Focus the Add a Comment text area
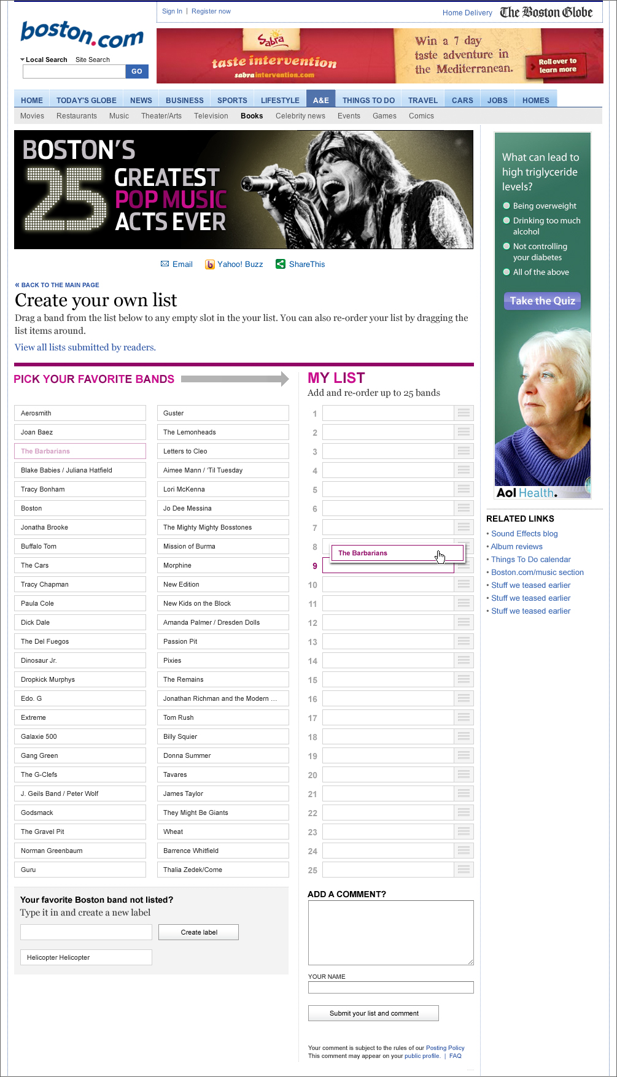The image size is (617, 1077). coord(391,933)
